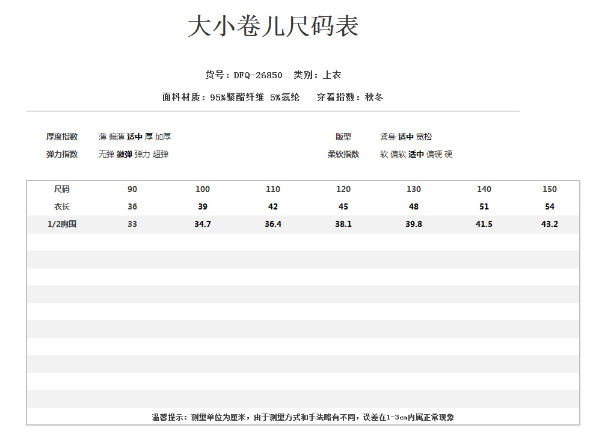Screen dimensions: 593x437
Task: Click size 110 column header
Action: pos(273,189)
